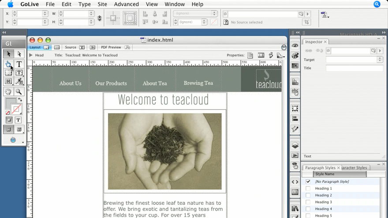This screenshot has height=218, width=388.
Task: Click the Our Products navigation link
Action: (x=111, y=83)
